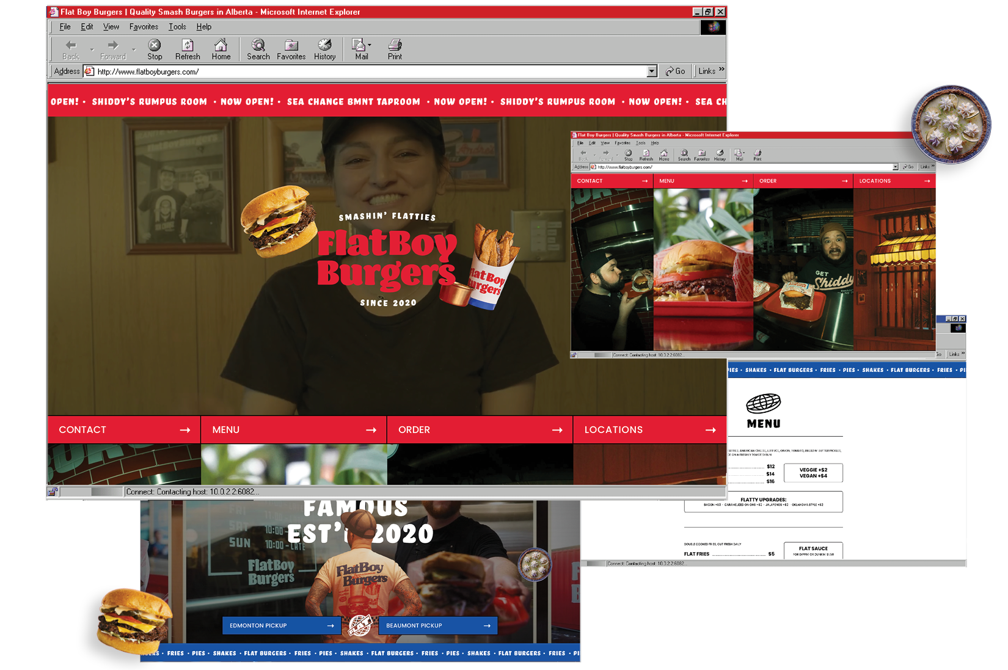The width and height of the screenshot is (1008, 670).
Task: Open the Tools menu
Action: (177, 26)
